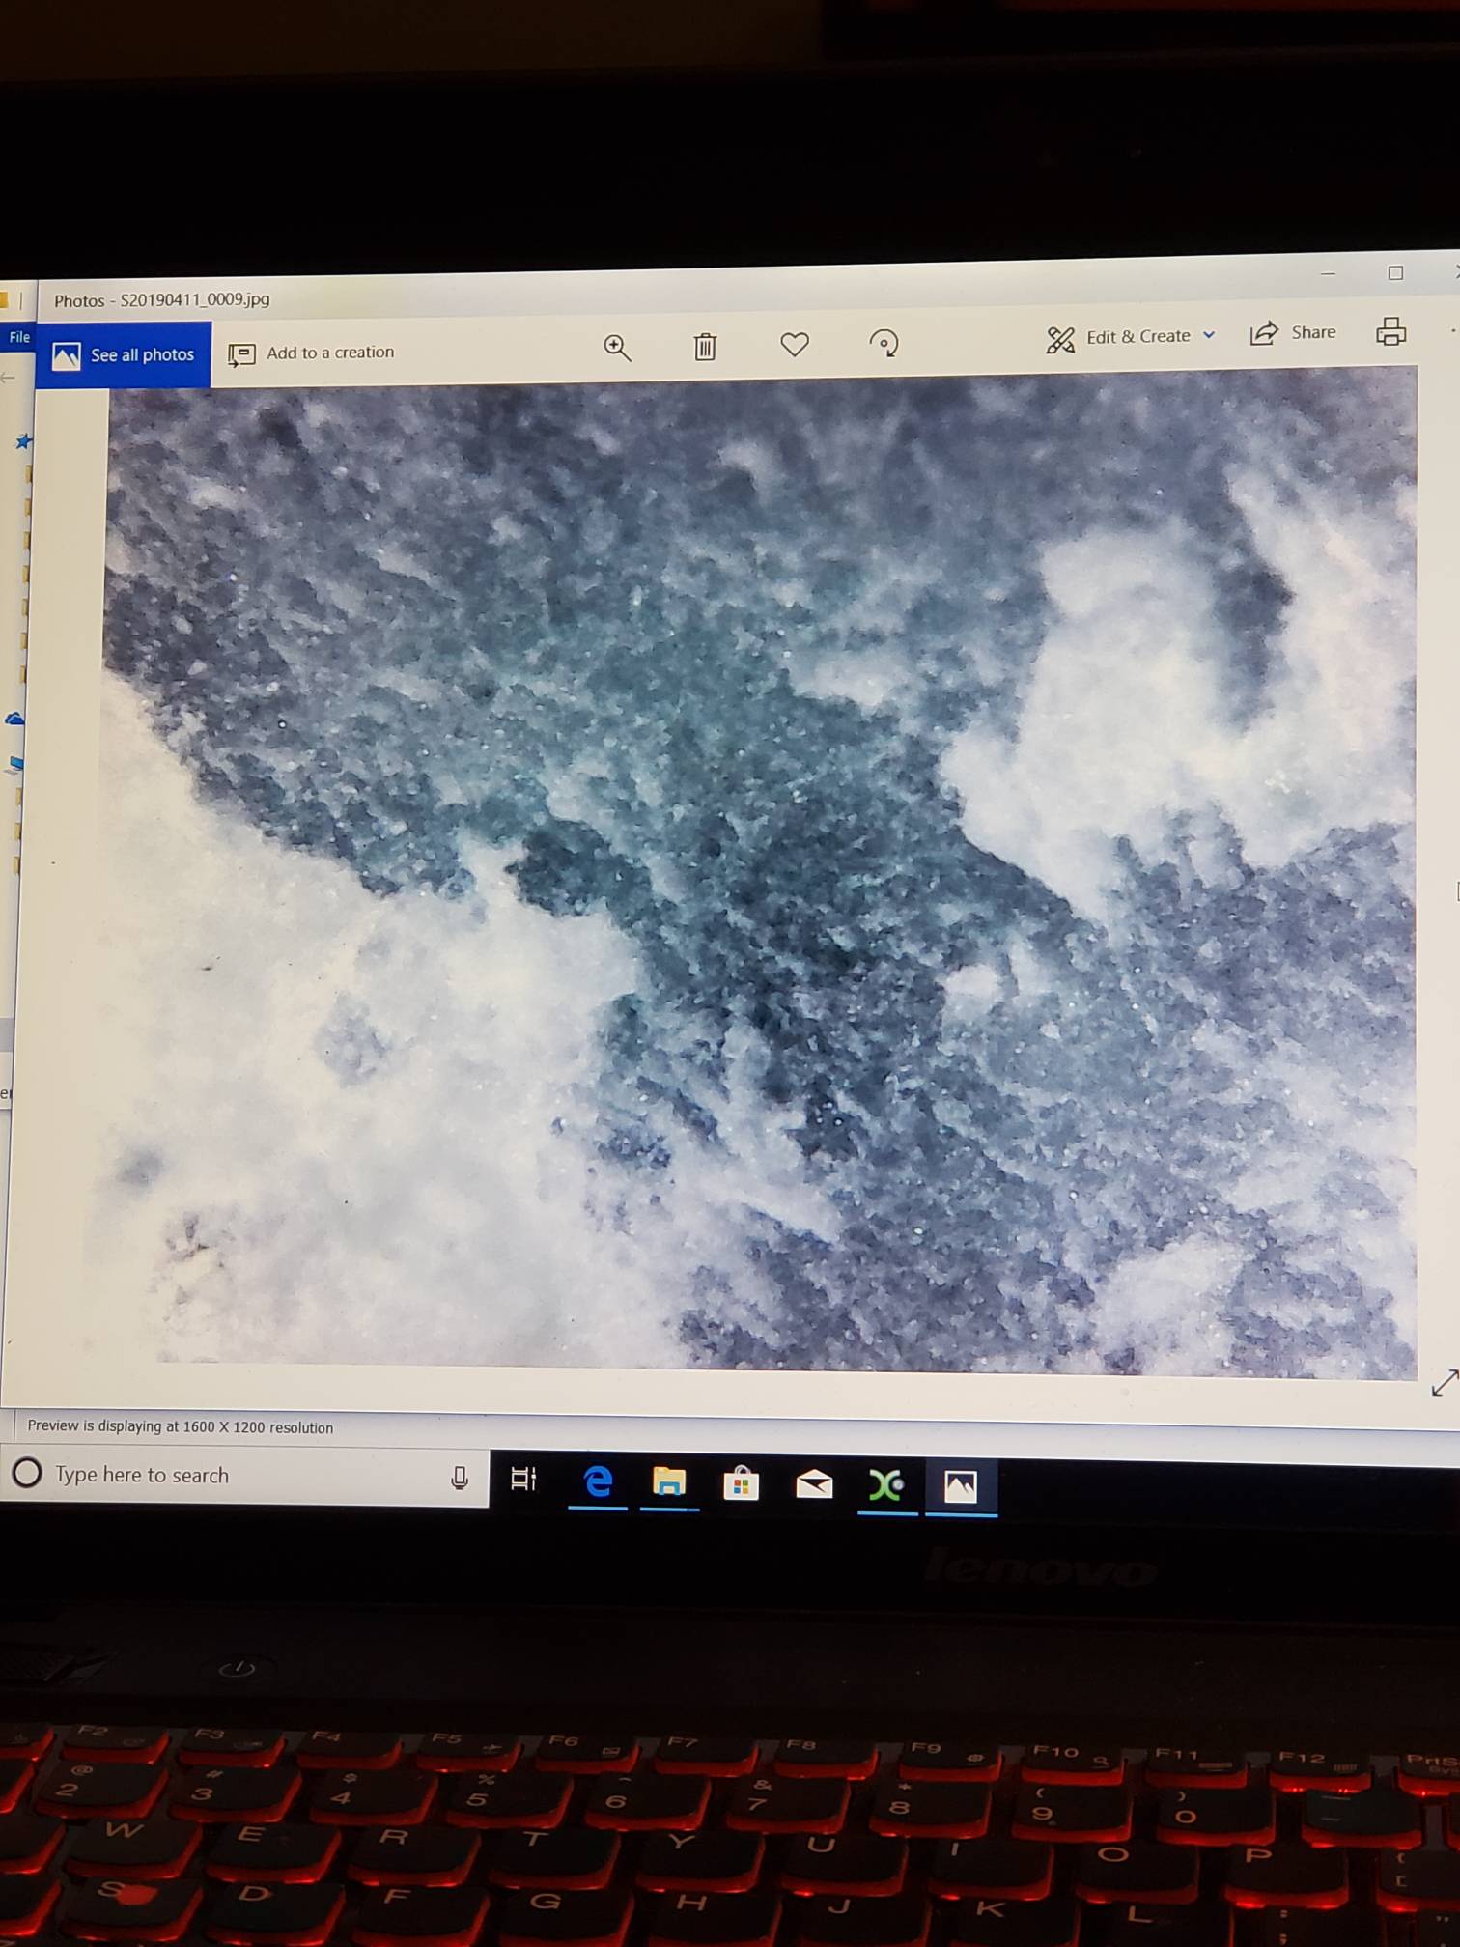Launch Microsoft Edge from the taskbar
This screenshot has width=1460, height=1947.
[598, 1481]
